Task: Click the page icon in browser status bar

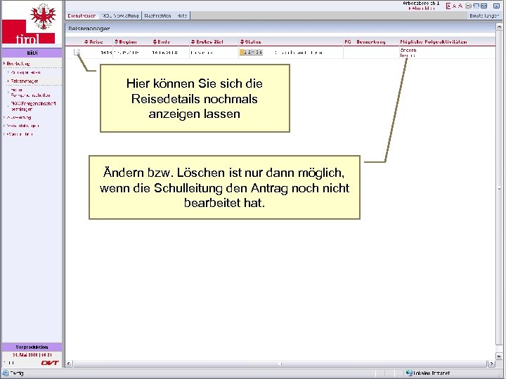Action: [x=5, y=373]
